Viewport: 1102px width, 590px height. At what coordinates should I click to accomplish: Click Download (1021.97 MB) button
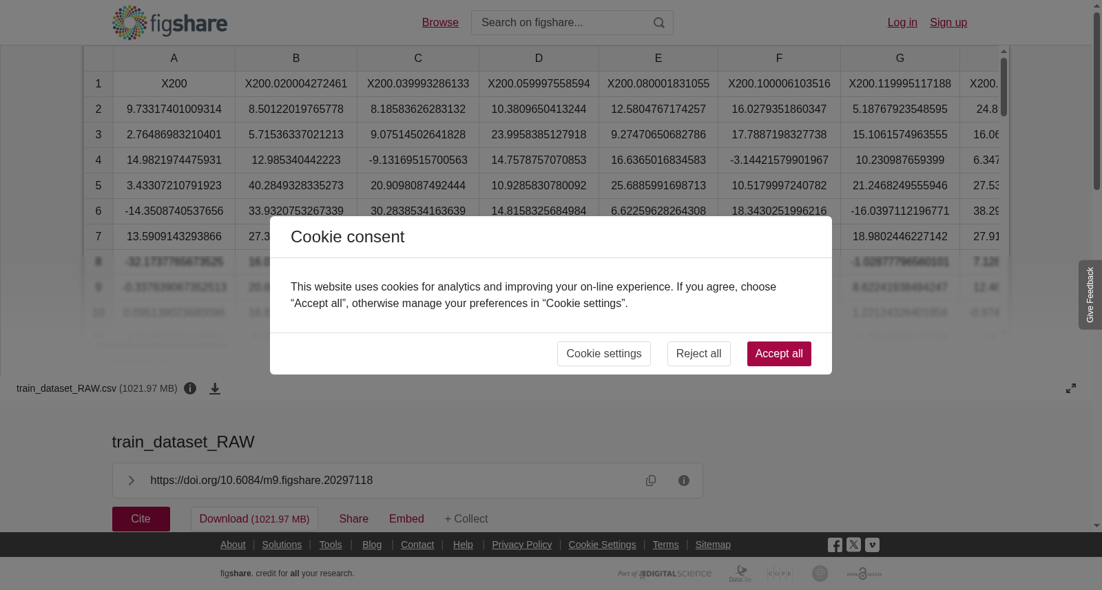254,519
